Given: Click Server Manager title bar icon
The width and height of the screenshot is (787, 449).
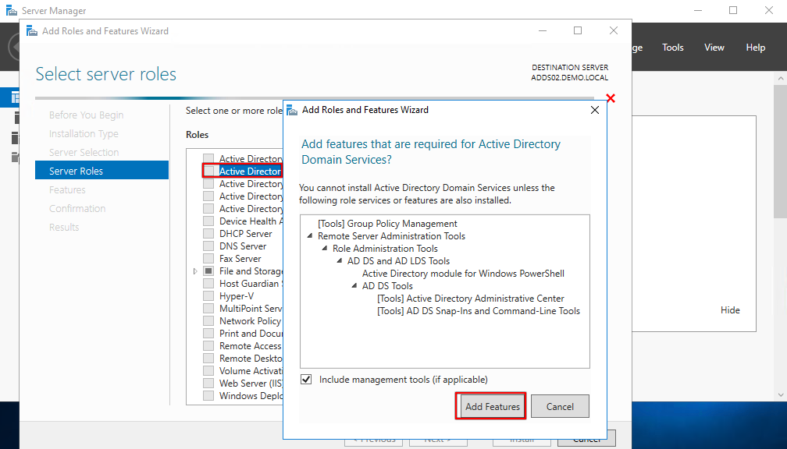Looking at the screenshot, I should [11, 11].
